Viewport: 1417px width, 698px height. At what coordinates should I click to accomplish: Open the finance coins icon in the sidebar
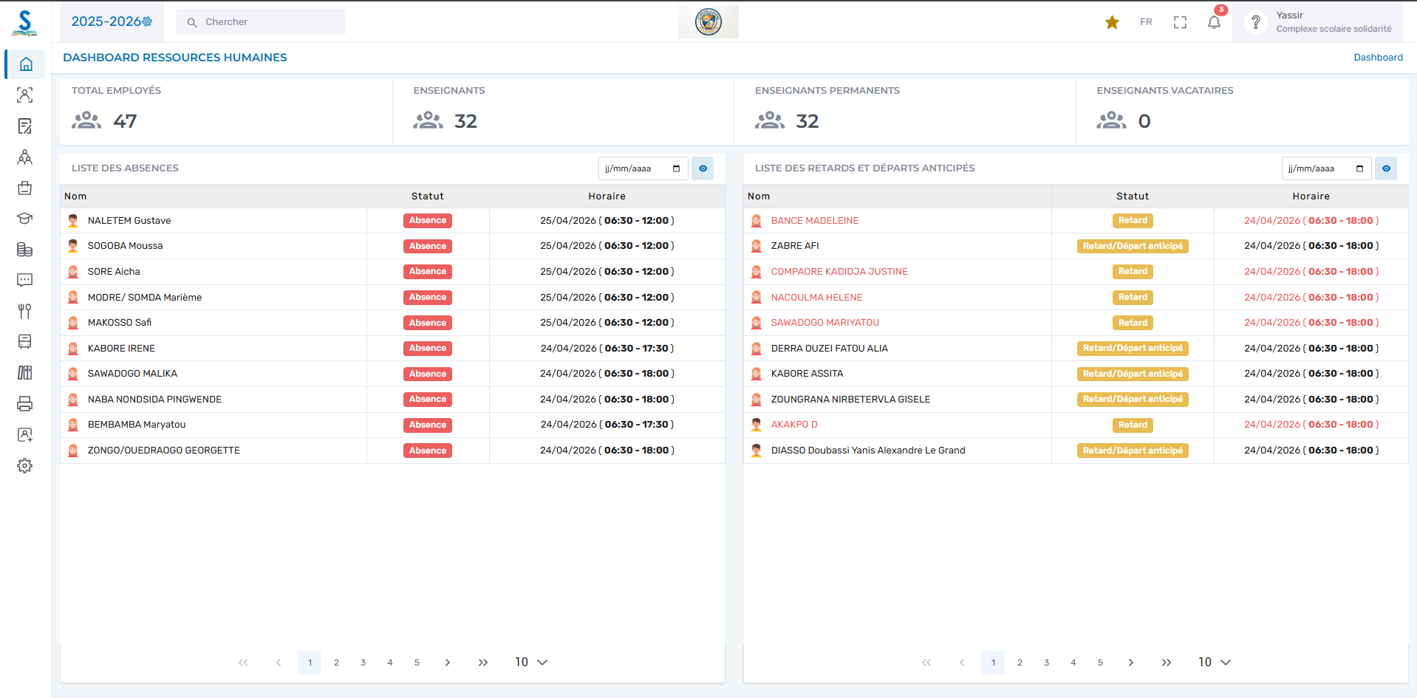24,250
